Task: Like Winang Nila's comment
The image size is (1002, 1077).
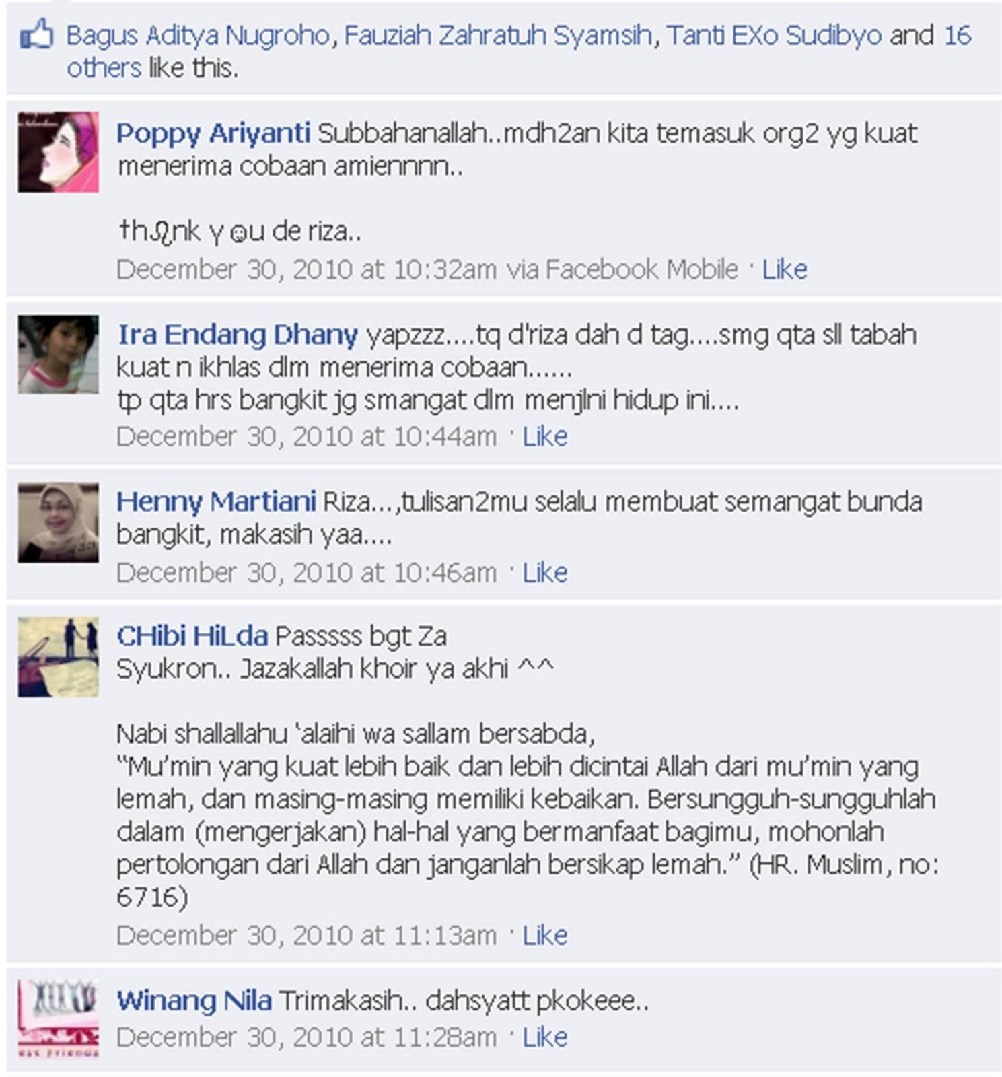Action: pyautogui.click(x=545, y=1037)
